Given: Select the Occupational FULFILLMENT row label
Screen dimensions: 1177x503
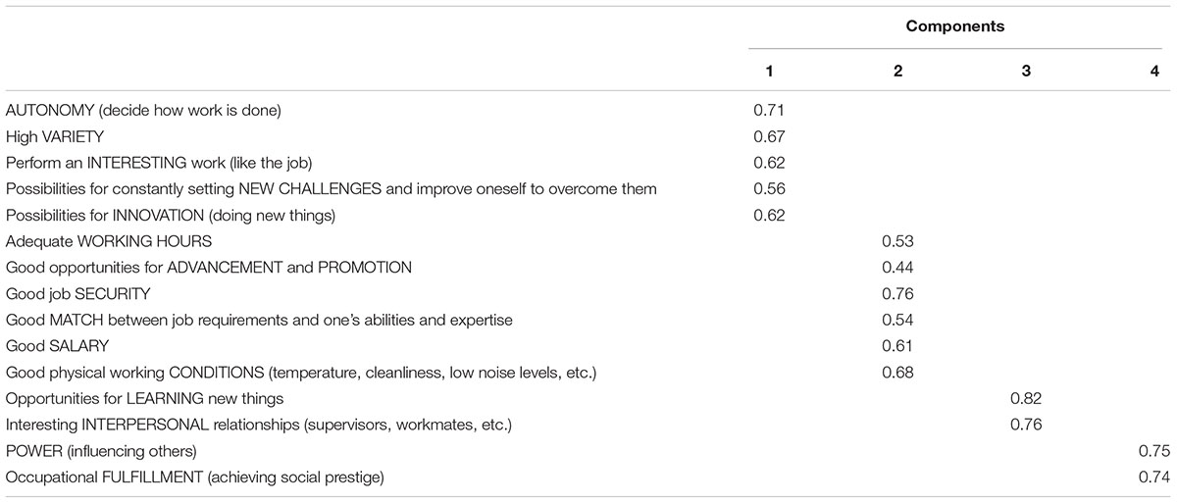Looking at the screenshot, I should [x=194, y=478].
